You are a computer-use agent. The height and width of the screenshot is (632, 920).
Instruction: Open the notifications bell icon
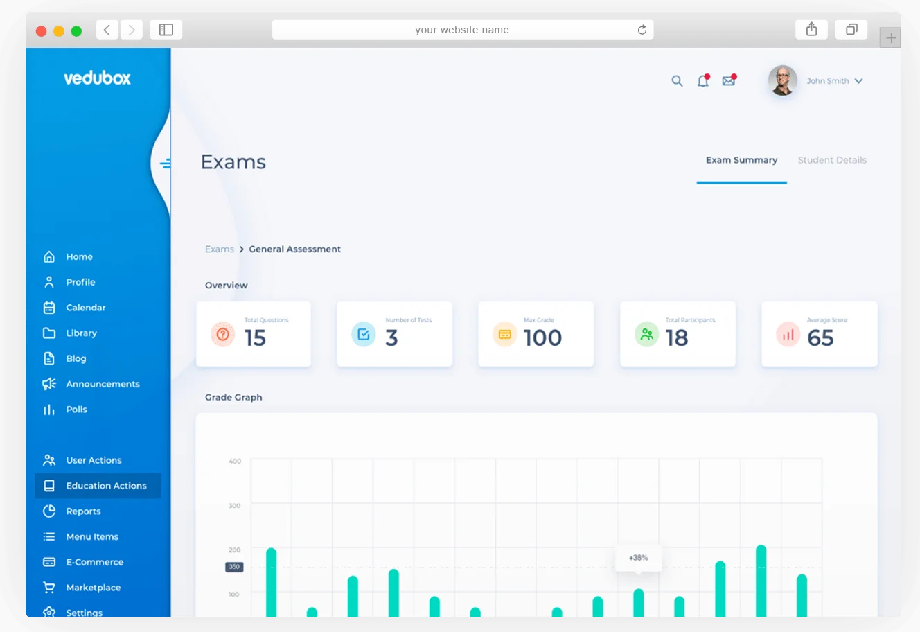702,81
